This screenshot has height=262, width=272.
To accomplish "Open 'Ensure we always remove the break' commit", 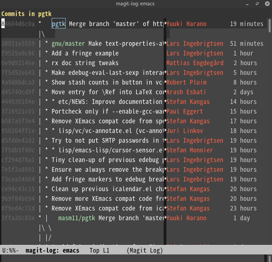I will tap(108, 169).
